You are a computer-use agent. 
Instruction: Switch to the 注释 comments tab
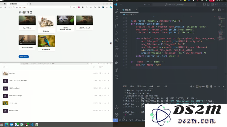(165, 86)
